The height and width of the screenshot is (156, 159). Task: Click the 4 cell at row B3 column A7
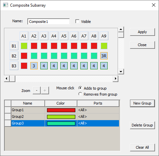click(84, 66)
